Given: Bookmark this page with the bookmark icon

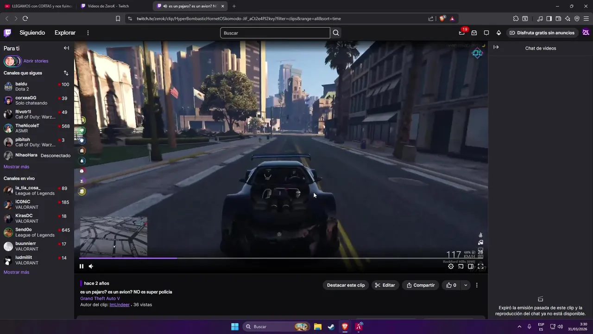Looking at the screenshot, I should pos(118,19).
